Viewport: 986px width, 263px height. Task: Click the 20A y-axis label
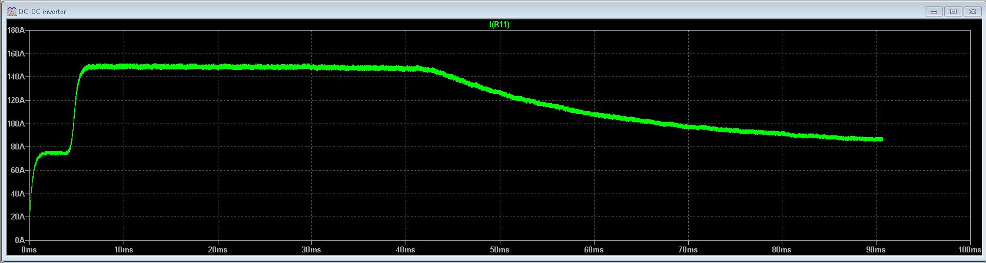tap(18, 217)
